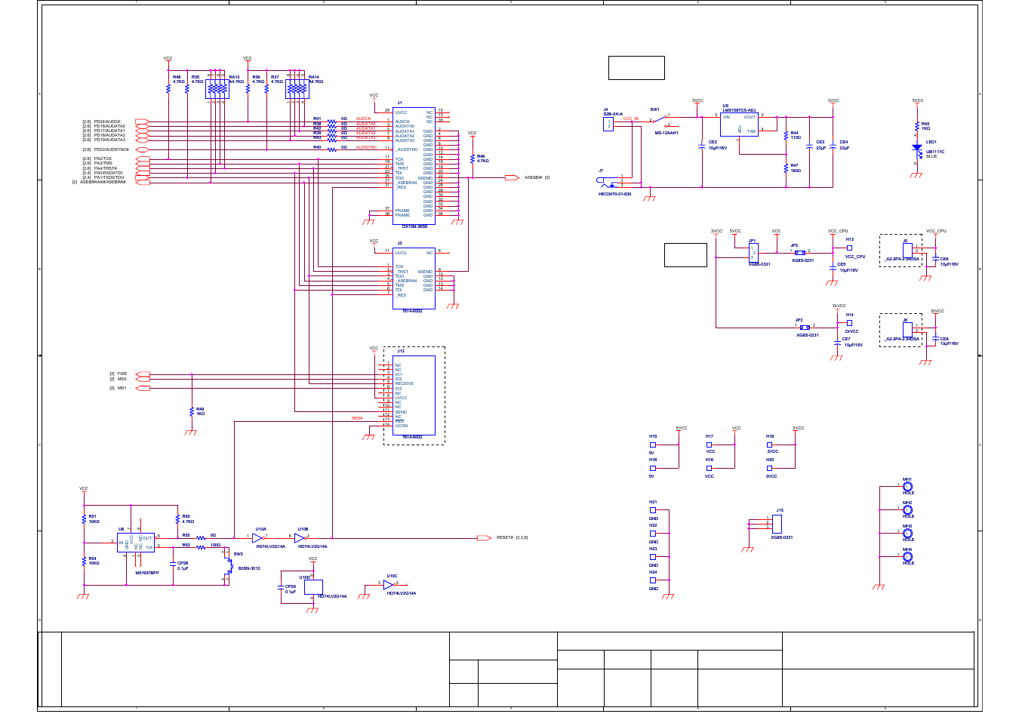The height and width of the screenshot is (720, 1019).
Task: Select the H21 GND test point square
Action: (653, 510)
